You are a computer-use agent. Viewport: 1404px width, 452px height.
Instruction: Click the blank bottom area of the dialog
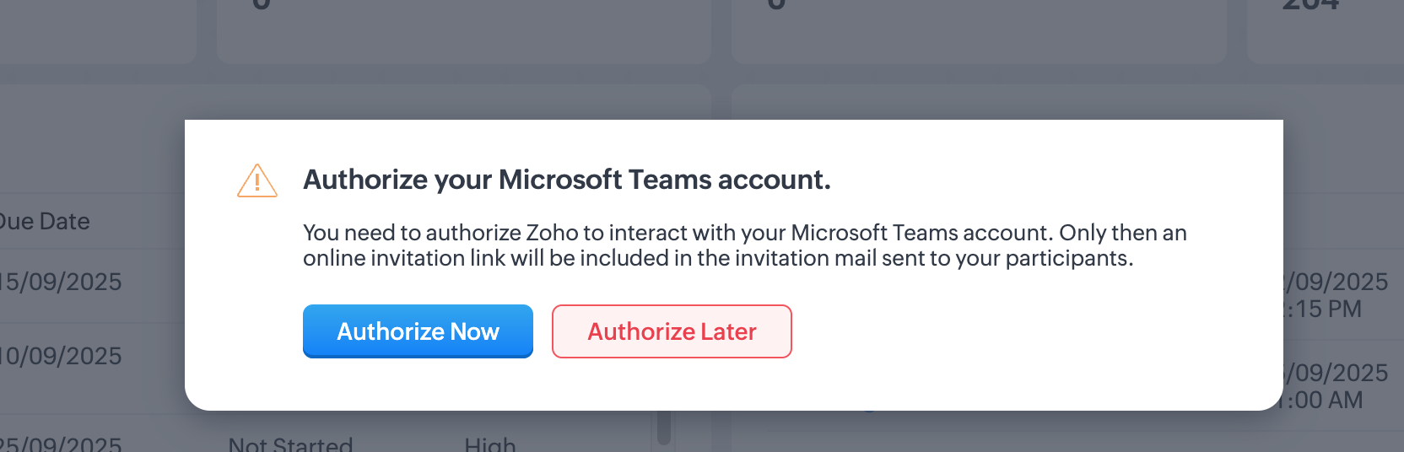tap(734, 386)
